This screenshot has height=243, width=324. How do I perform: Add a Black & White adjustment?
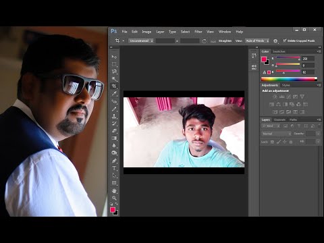tap(285, 105)
